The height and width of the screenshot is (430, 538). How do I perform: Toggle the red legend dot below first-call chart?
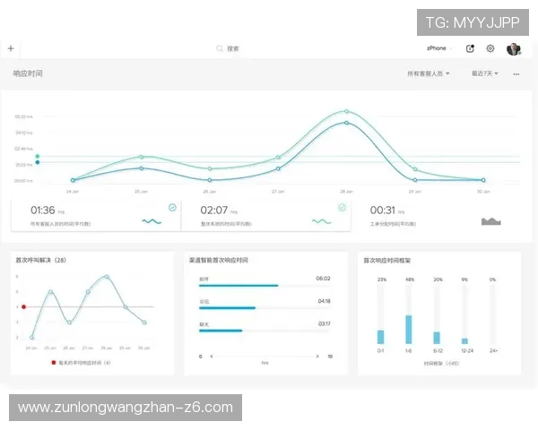pyautogui.click(x=53, y=363)
